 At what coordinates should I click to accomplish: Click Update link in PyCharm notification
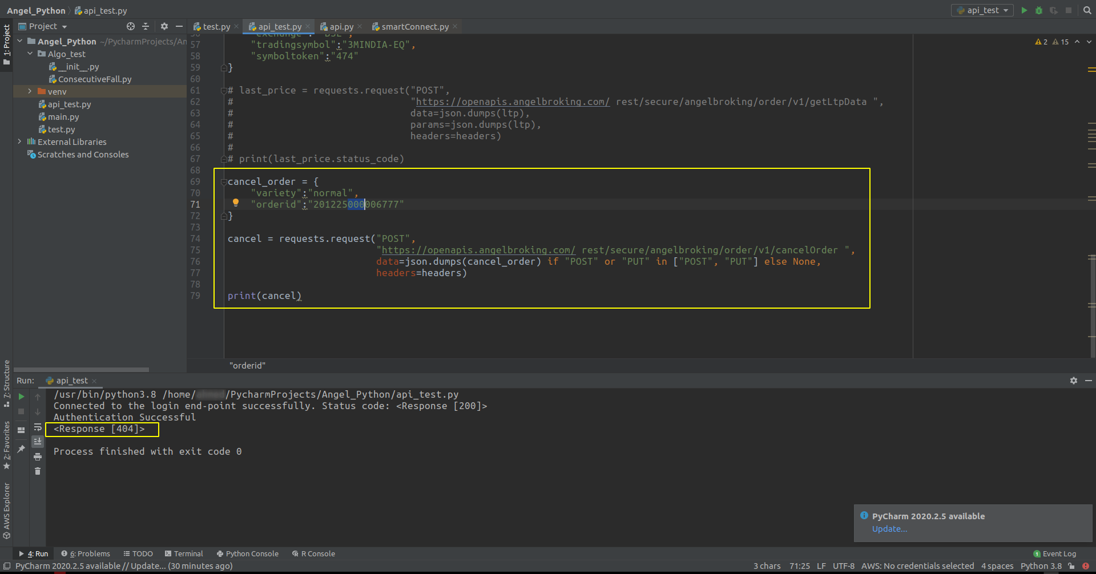[x=889, y=529]
